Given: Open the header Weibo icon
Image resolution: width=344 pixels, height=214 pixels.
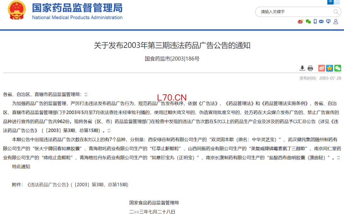Looking at the screenshot, I should click(x=300, y=22).
